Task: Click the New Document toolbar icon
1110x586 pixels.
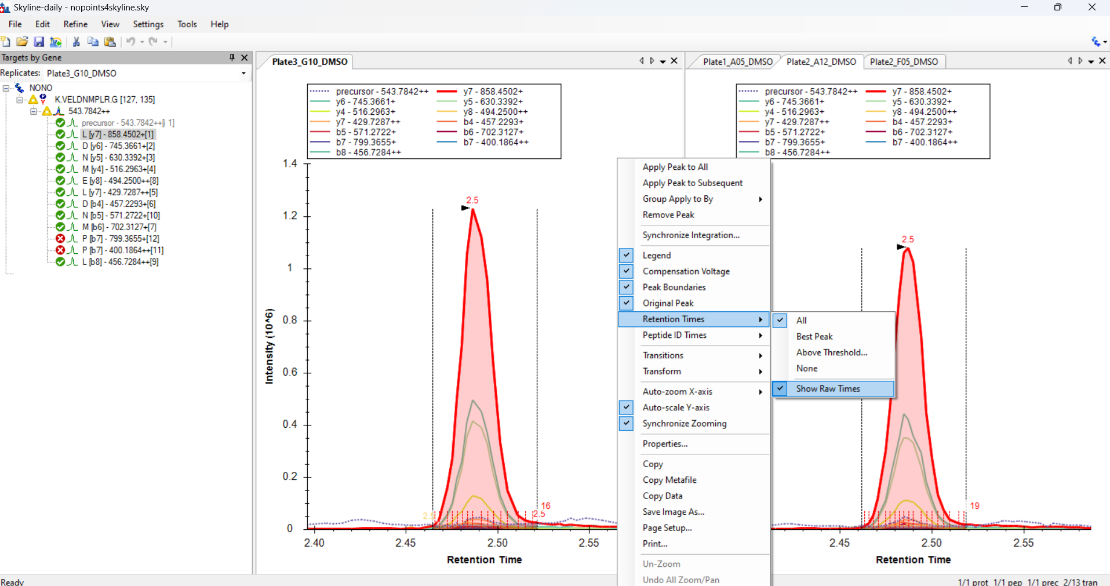Action: (6, 42)
